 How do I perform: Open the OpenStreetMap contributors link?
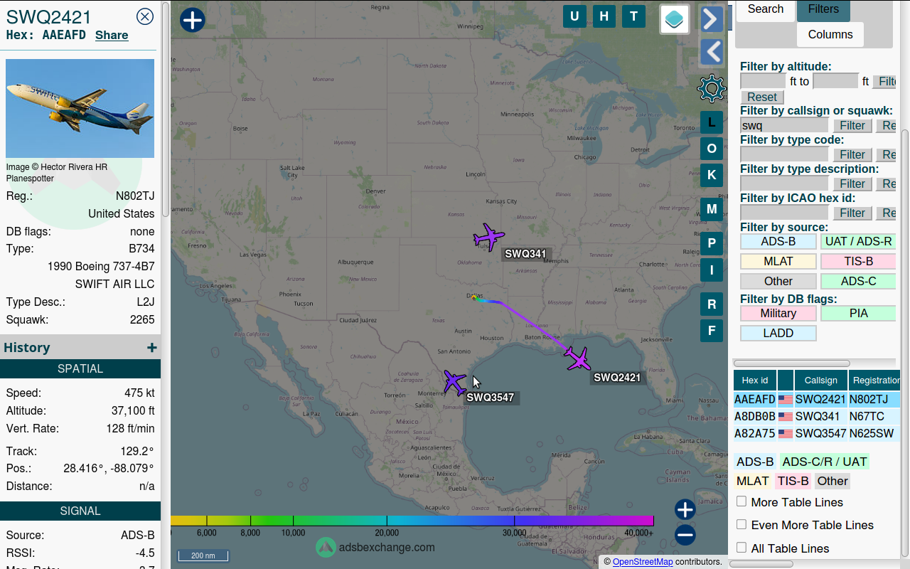tap(643, 562)
